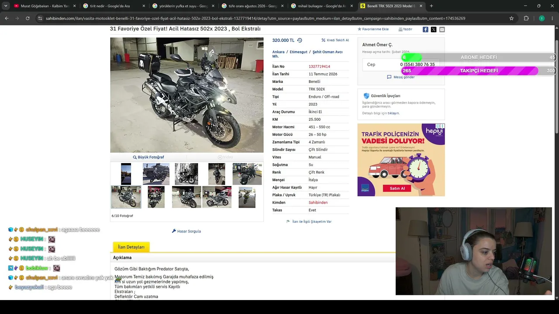The height and width of the screenshot is (314, 559).
Task: Share the listing on Facebook
Action: tap(425, 29)
